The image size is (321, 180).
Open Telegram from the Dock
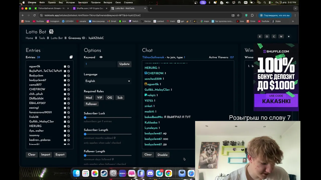coord(159,173)
